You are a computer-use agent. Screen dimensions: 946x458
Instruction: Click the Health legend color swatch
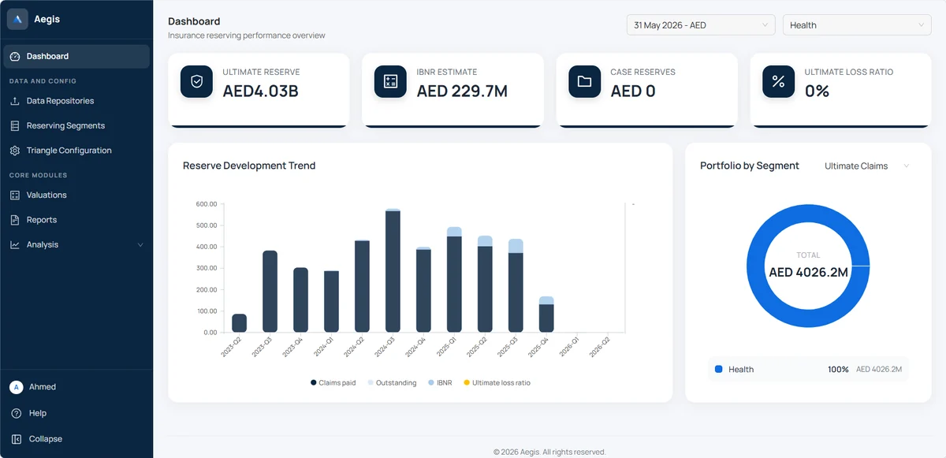[718, 369]
